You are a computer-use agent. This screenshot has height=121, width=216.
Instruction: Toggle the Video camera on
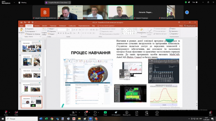[x=16, y=113]
